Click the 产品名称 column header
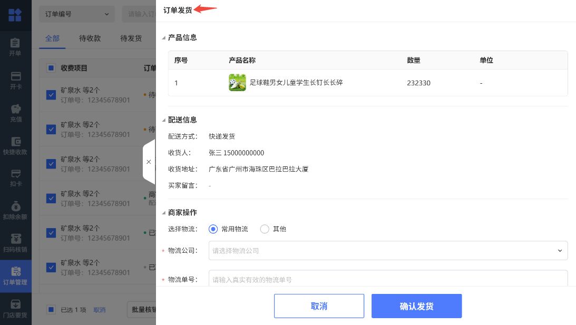576x325 pixels. (x=242, y=60)
